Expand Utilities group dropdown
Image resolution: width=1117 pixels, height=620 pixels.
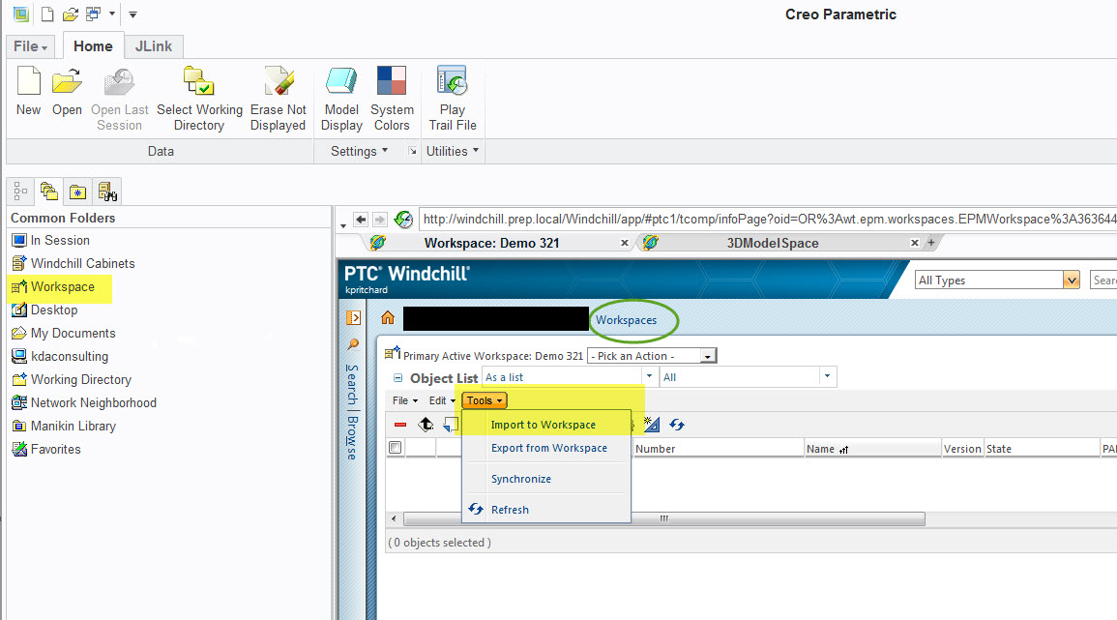tap(453, 151)
